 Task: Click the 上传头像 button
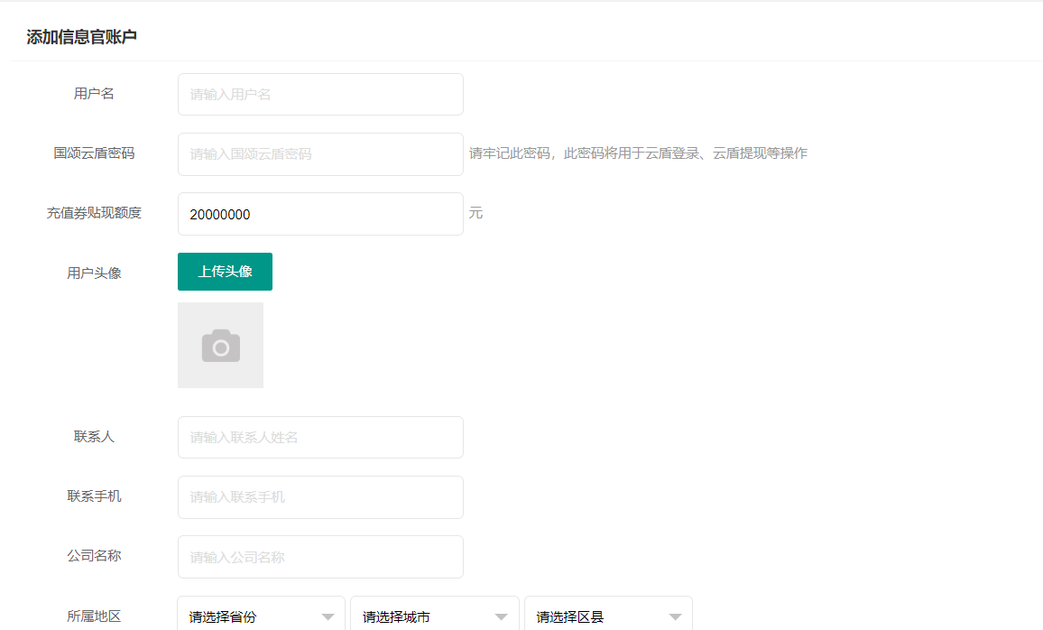point(225,272)
